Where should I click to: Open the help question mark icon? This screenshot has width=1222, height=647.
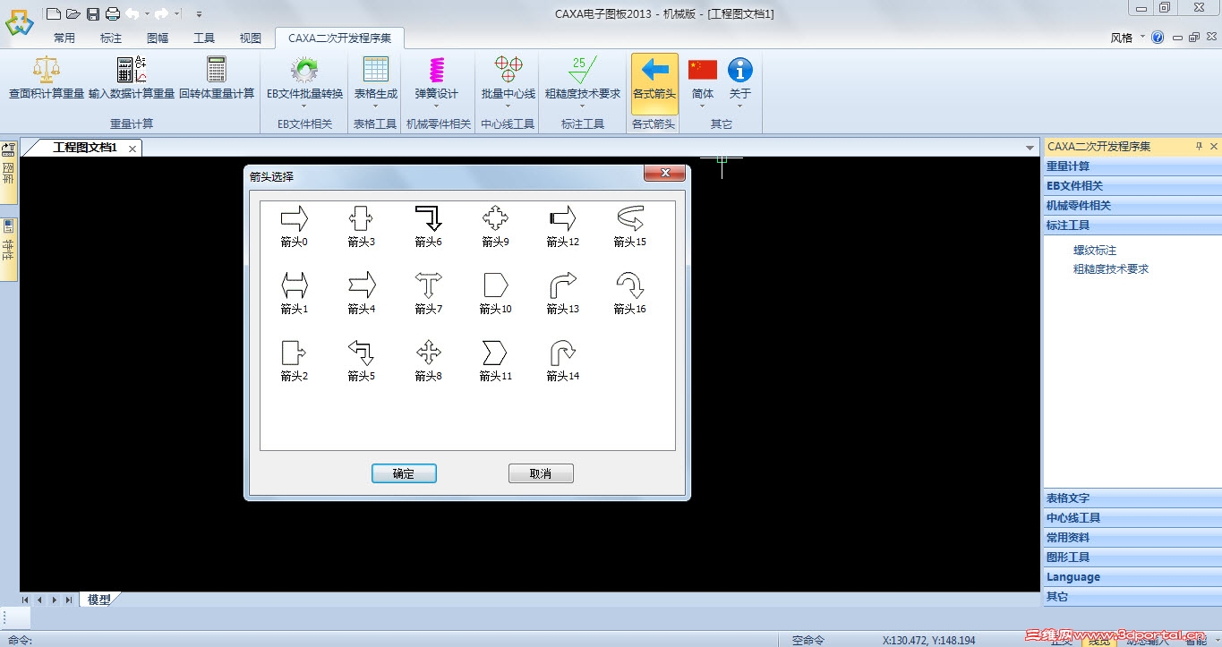pos(1158,38)
